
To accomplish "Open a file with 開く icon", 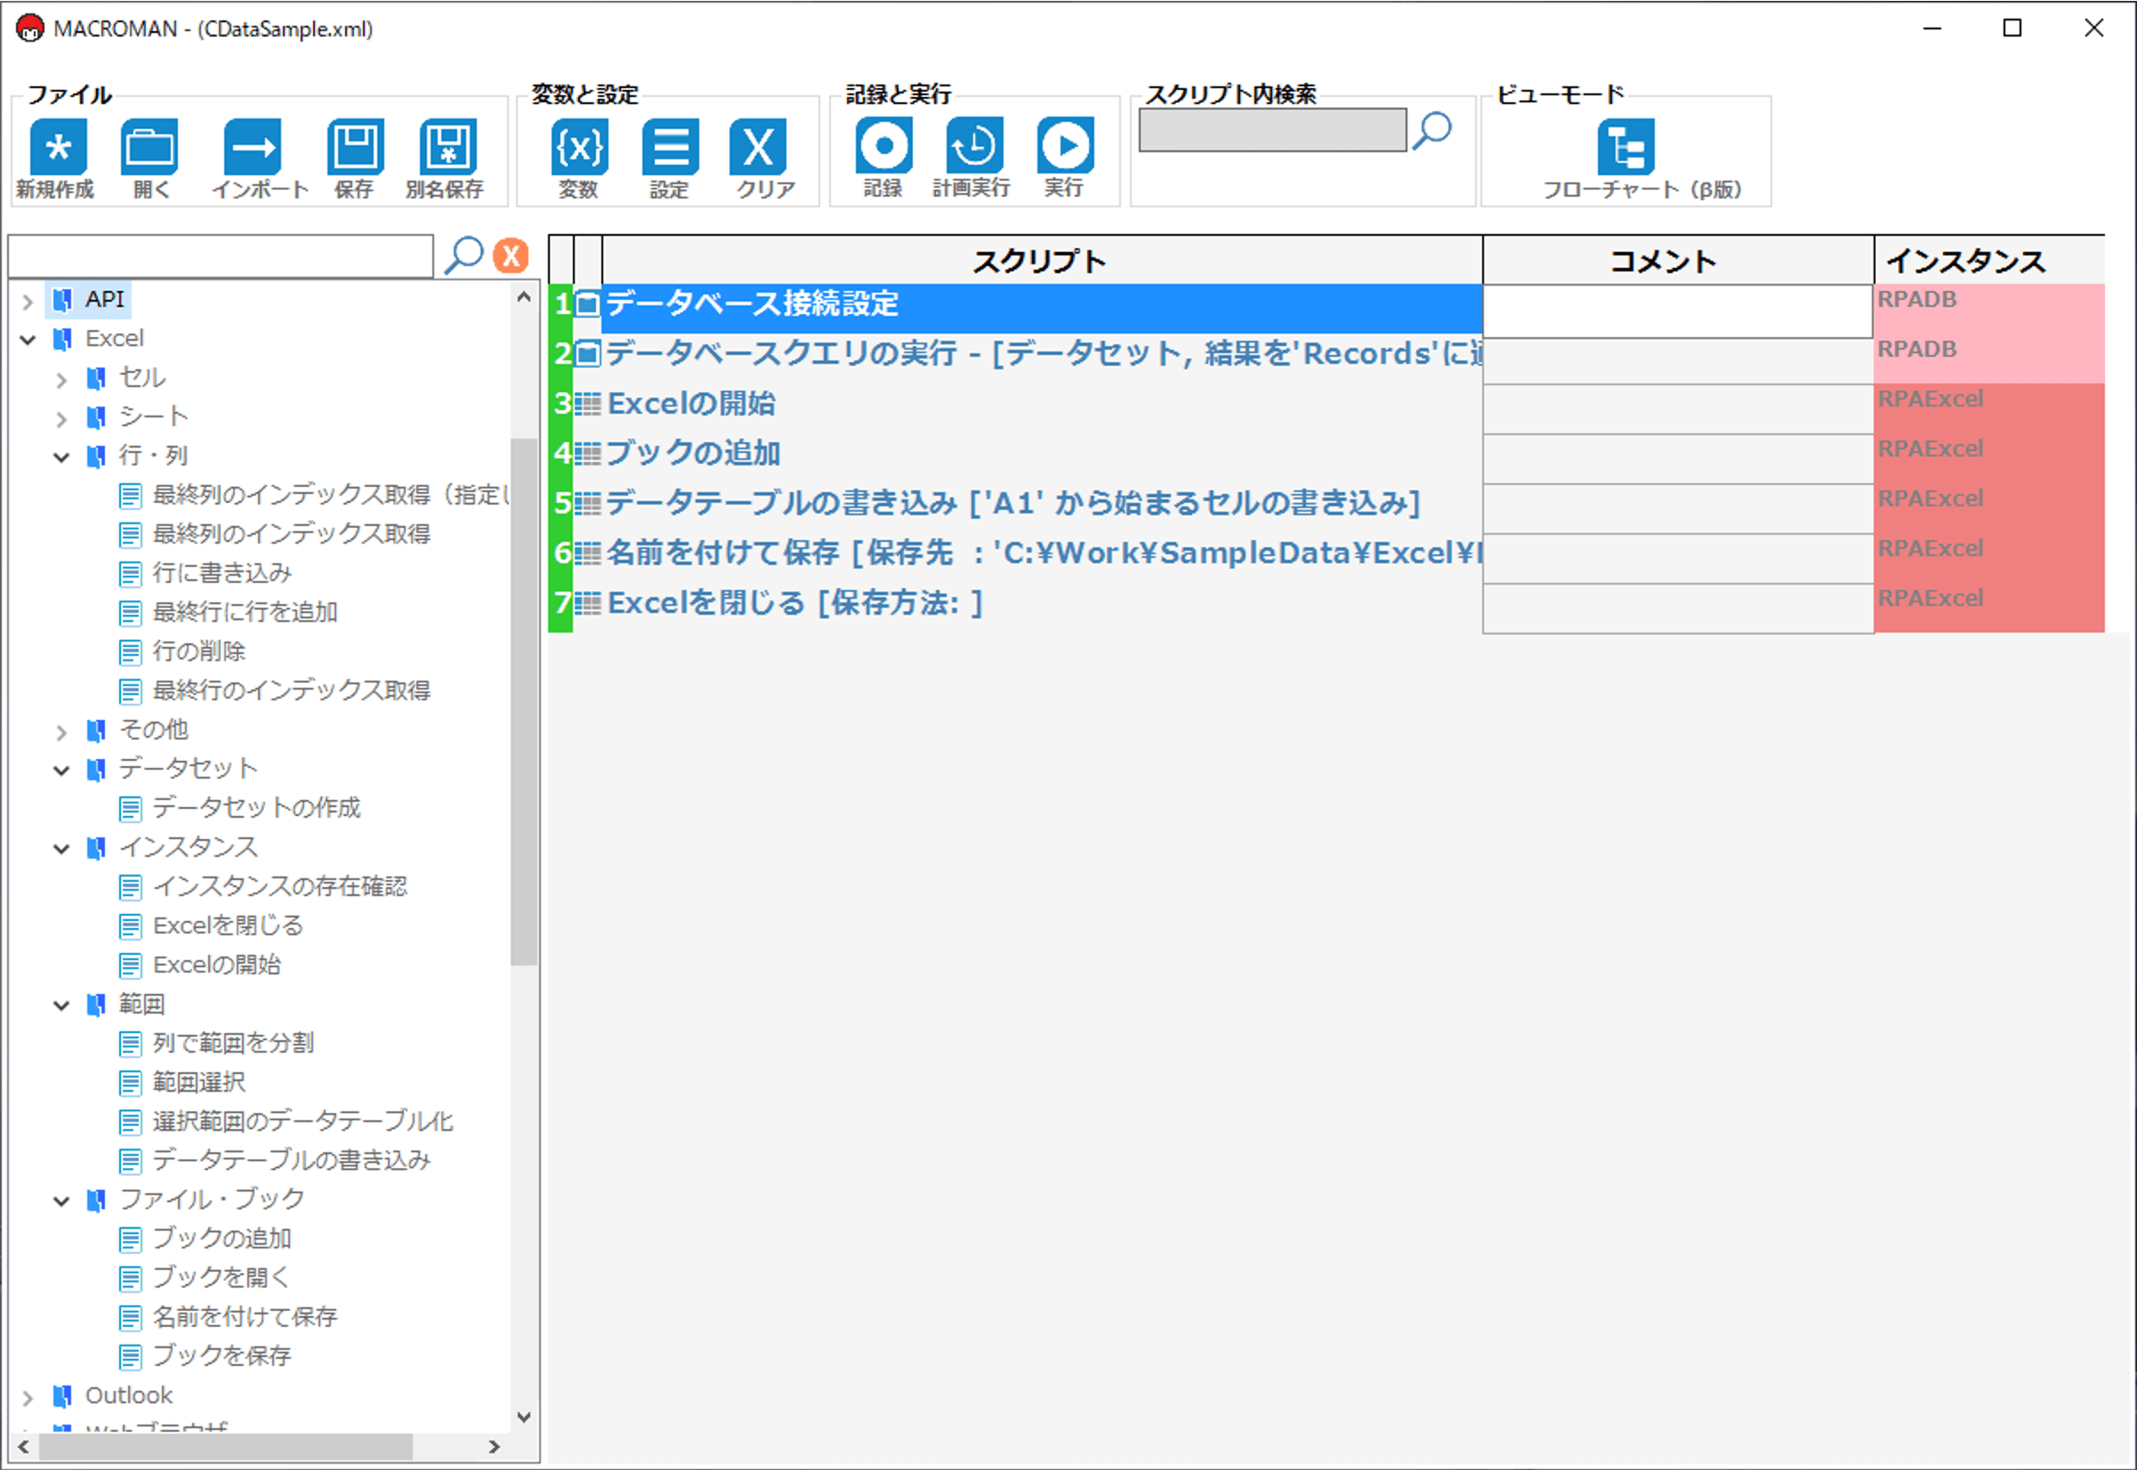I will 149,147.
